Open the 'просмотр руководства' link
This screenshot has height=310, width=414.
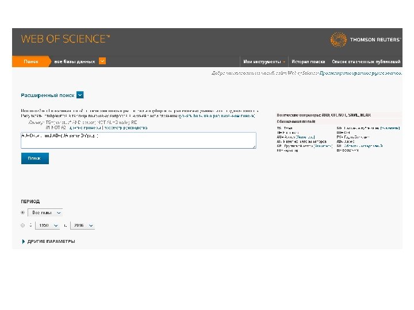point(126,128)
